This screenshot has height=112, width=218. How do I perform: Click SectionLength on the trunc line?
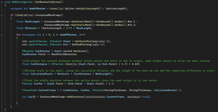pyautogui.click(x=116, y=8)
